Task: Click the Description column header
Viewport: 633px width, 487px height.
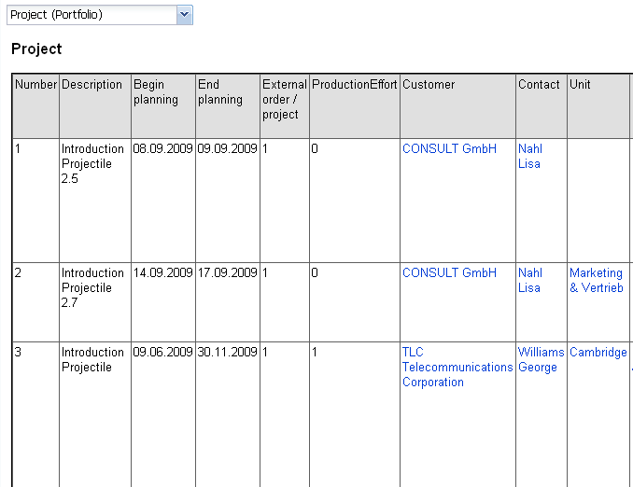Action: pos(92,85)
